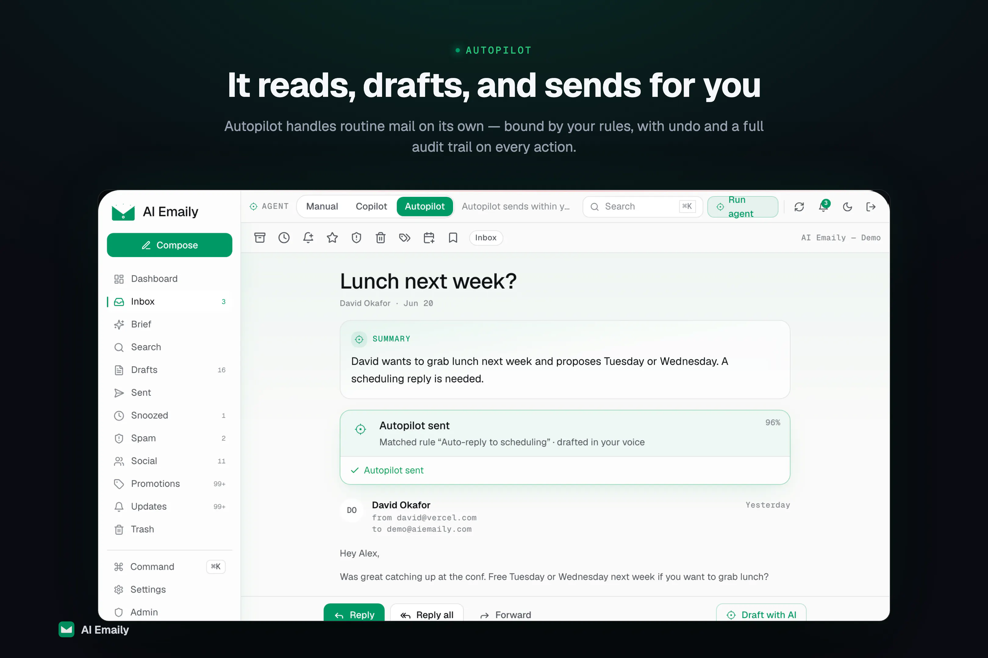Open notifications bell with 3 badge
Image resolution: width=988 pixels, height=658 pixels.
824,206
